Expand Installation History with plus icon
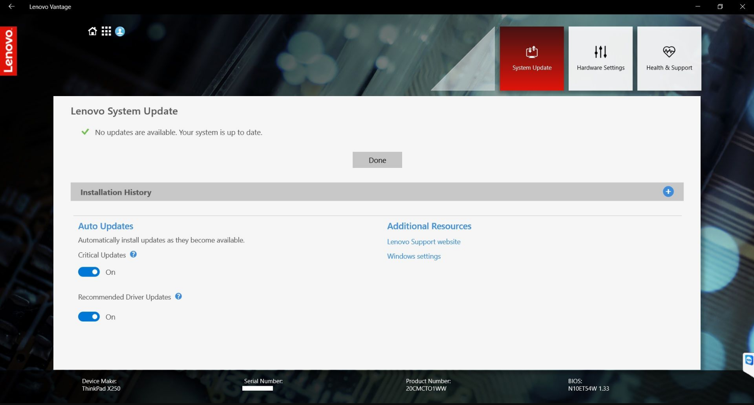 (668, 192)
